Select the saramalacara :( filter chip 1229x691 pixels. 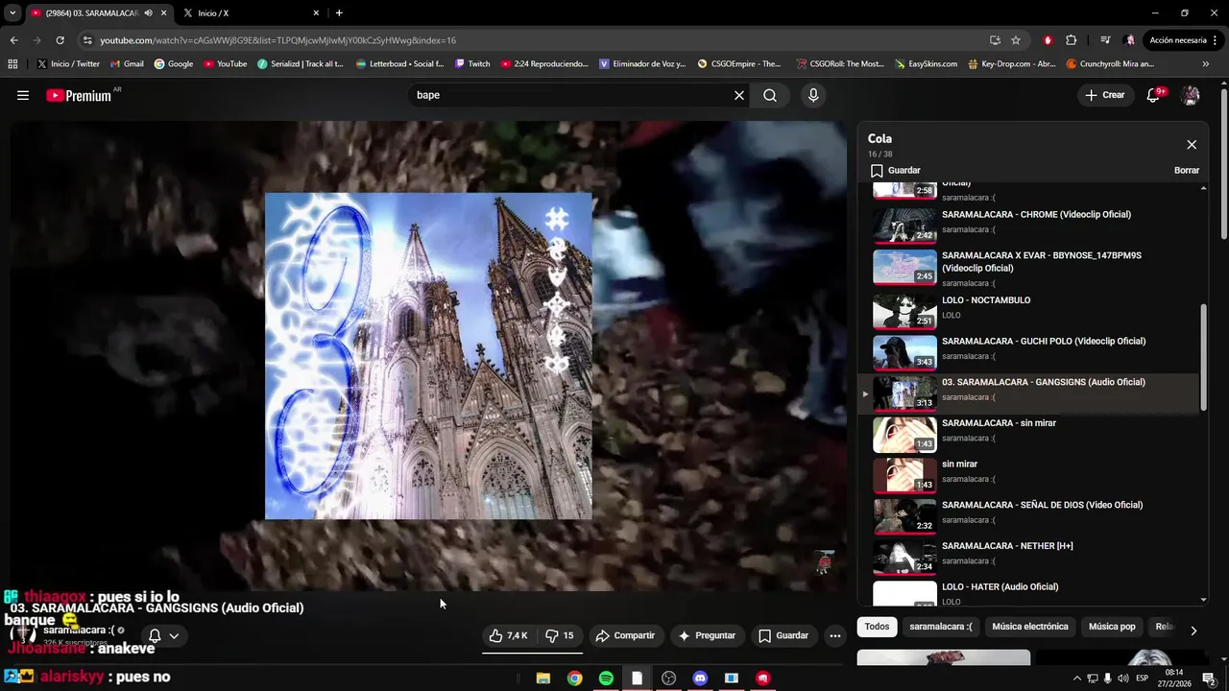pos(941,627)
